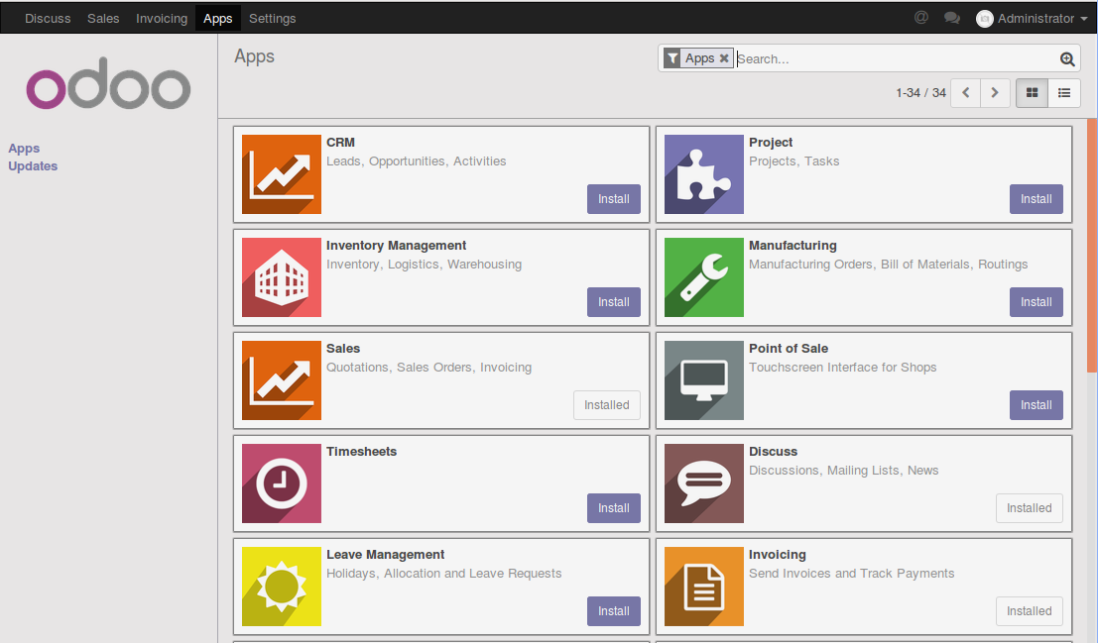Click the Odoo logo
This screenshot has height=643, width=1098.
coord(108,83)
